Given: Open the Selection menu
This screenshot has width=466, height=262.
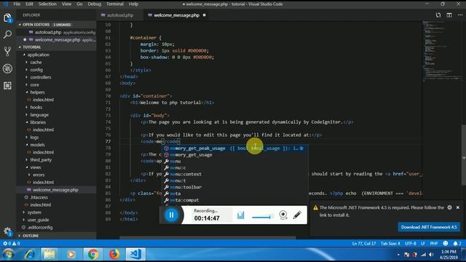Looking at the screenshot, I should (x=47, y=4).
